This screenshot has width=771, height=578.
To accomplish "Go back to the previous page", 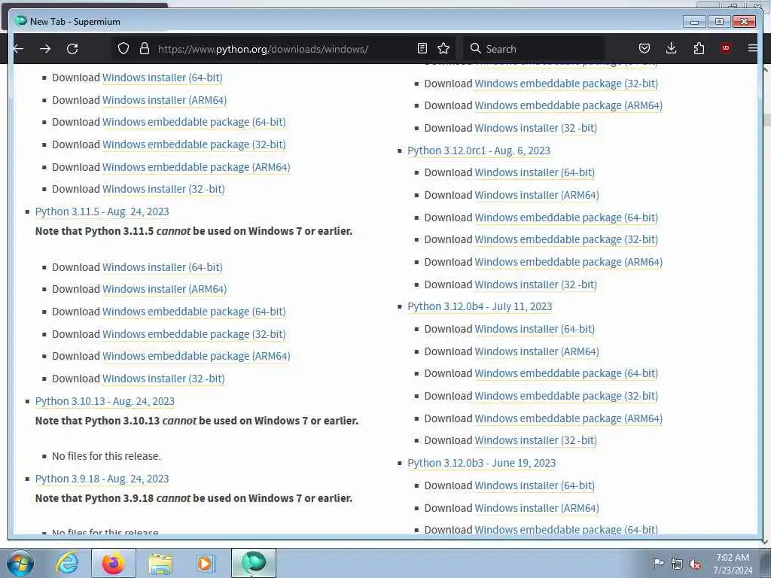I will click(x=19, y=49).
